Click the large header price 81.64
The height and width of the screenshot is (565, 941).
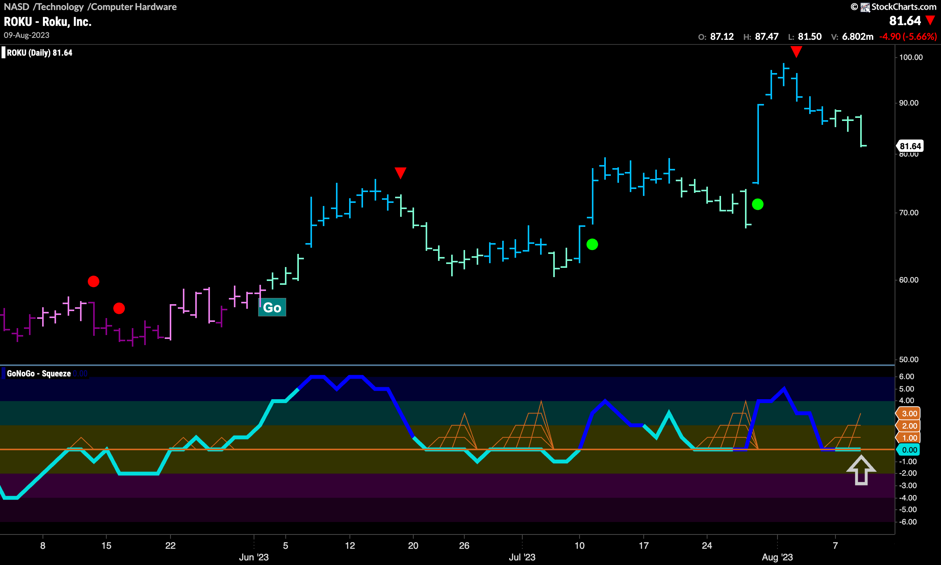pyautogui.click(x=905, y=20)
